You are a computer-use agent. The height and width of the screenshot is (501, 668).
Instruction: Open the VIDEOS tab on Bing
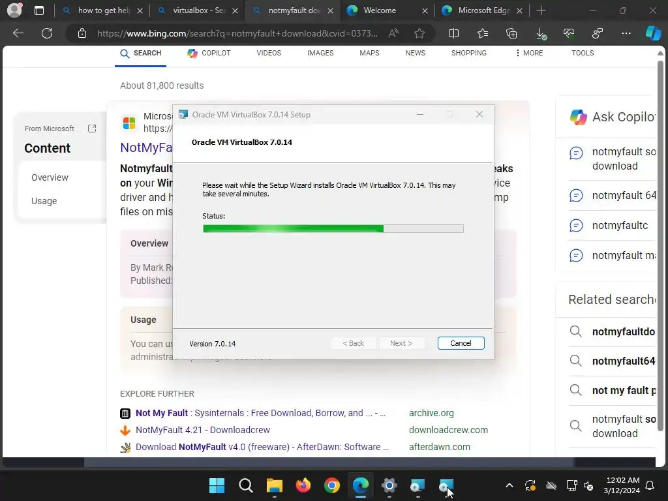(269, 53)
